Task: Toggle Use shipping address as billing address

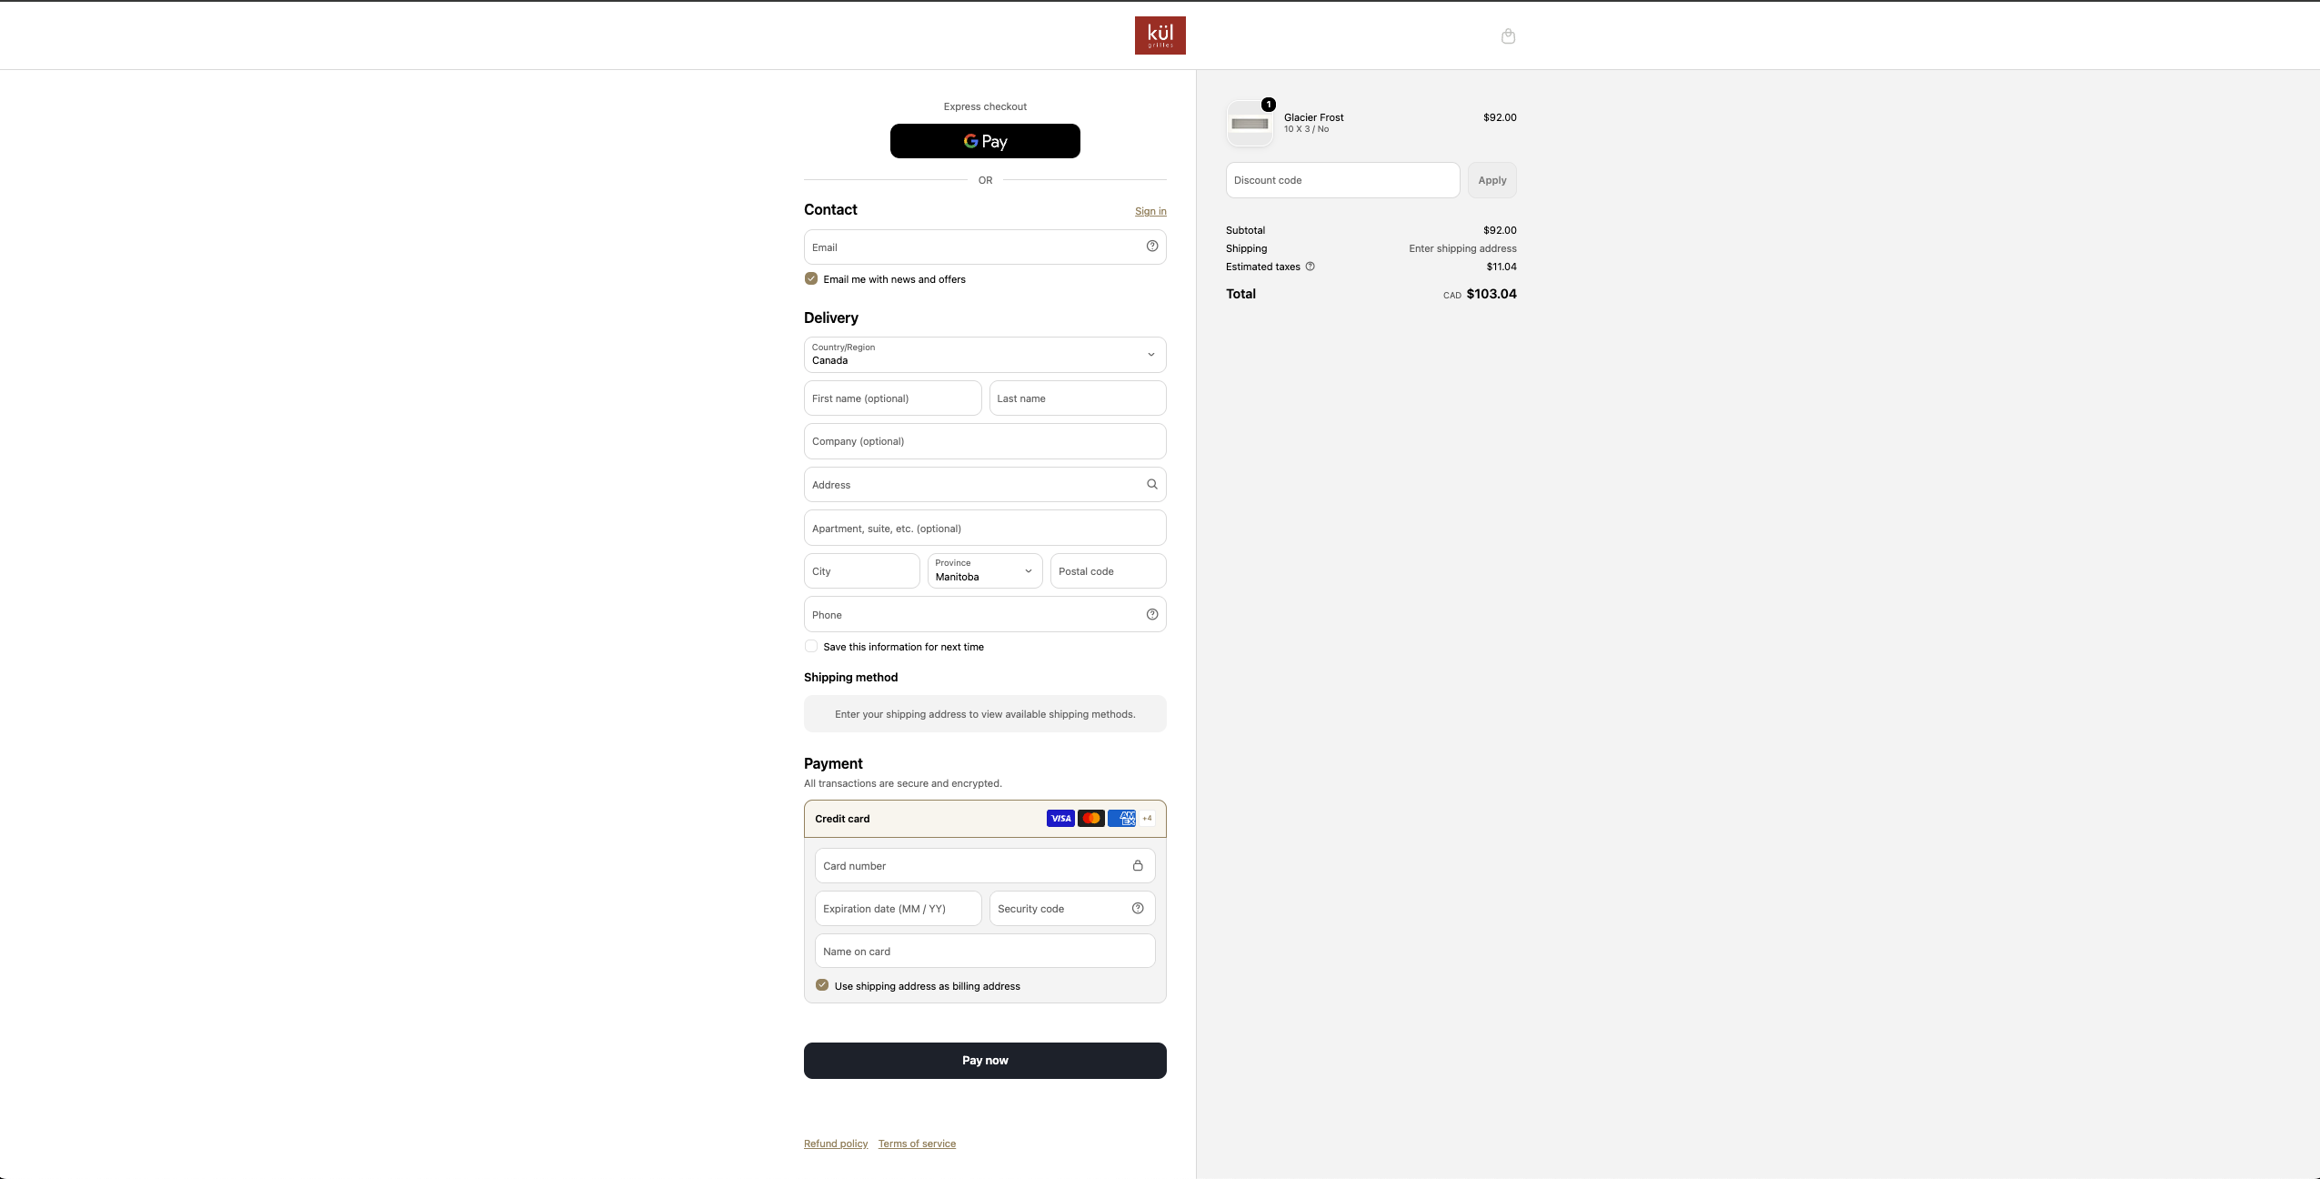Action: coord(822,986)
